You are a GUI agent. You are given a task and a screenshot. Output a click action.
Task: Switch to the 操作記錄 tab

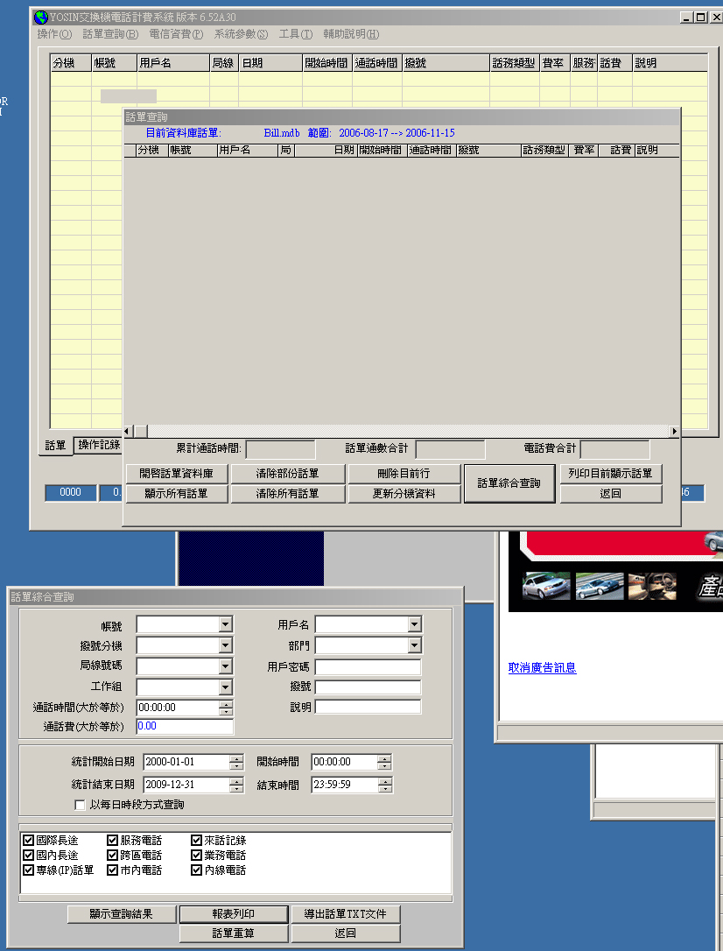point(99,445)
